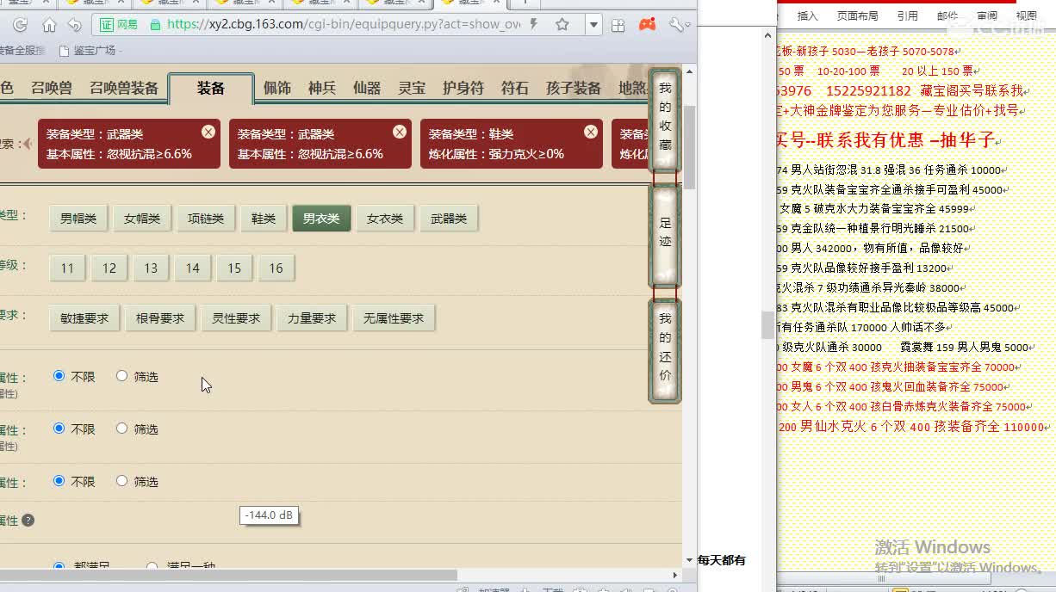Select equipment type 男帽类
This screenshot has height=592, width=1056.
(x=78, y=219)
